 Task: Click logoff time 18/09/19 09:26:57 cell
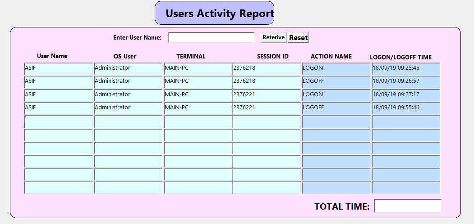405,82
